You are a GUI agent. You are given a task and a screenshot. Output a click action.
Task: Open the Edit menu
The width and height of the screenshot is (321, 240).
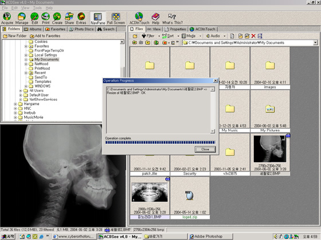click(x=14, y=8)
